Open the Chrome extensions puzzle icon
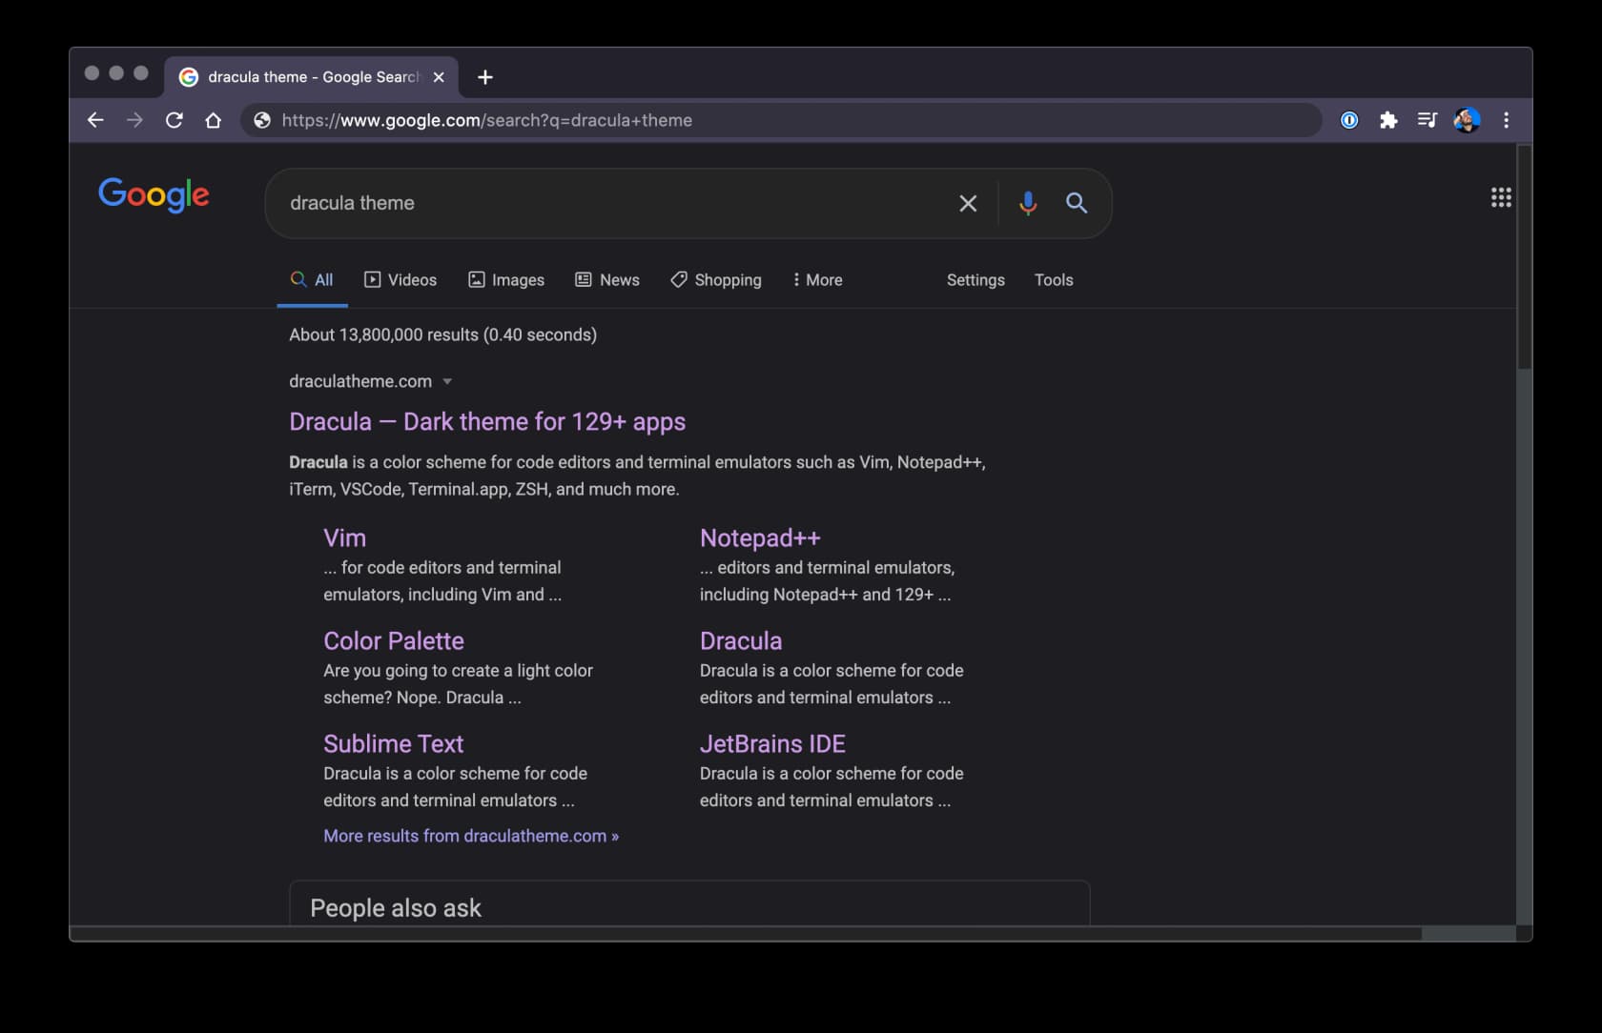 [1388, 120]
